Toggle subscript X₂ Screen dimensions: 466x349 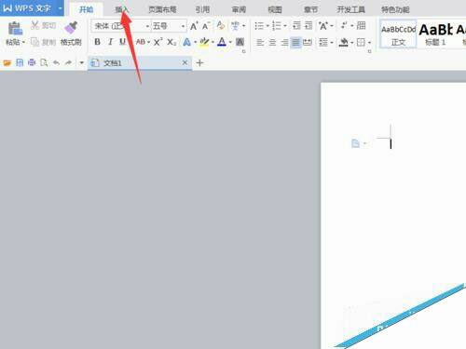tap(171, 42)
